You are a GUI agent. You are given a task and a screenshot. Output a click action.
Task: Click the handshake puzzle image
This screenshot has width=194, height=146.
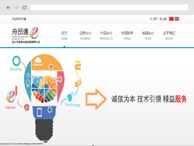[x=44, y=89]
